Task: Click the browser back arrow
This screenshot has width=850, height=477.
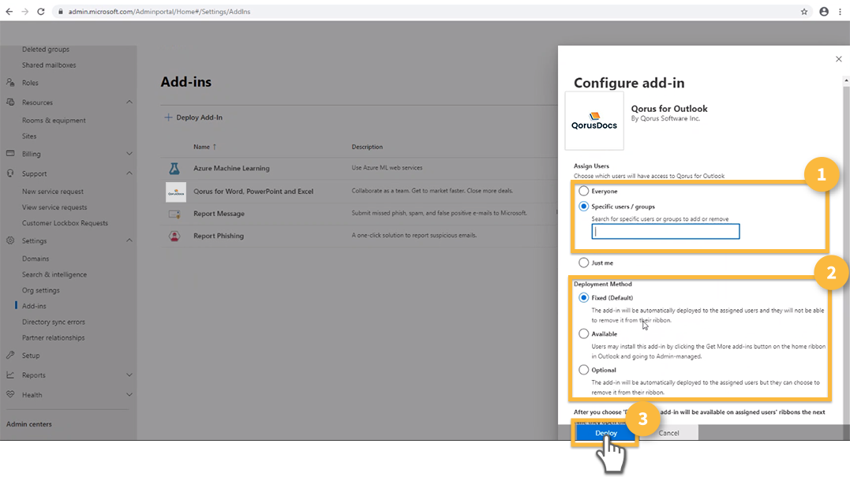Action: point(9,11)
